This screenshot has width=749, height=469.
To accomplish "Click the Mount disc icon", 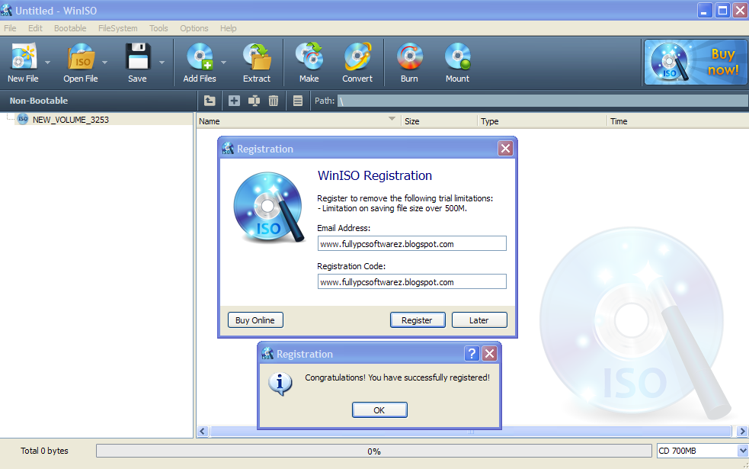I will click(458, 56).
